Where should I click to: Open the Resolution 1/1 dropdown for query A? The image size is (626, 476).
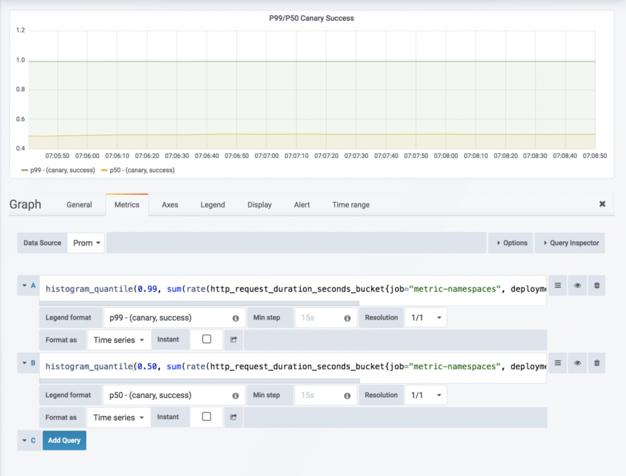425,318
